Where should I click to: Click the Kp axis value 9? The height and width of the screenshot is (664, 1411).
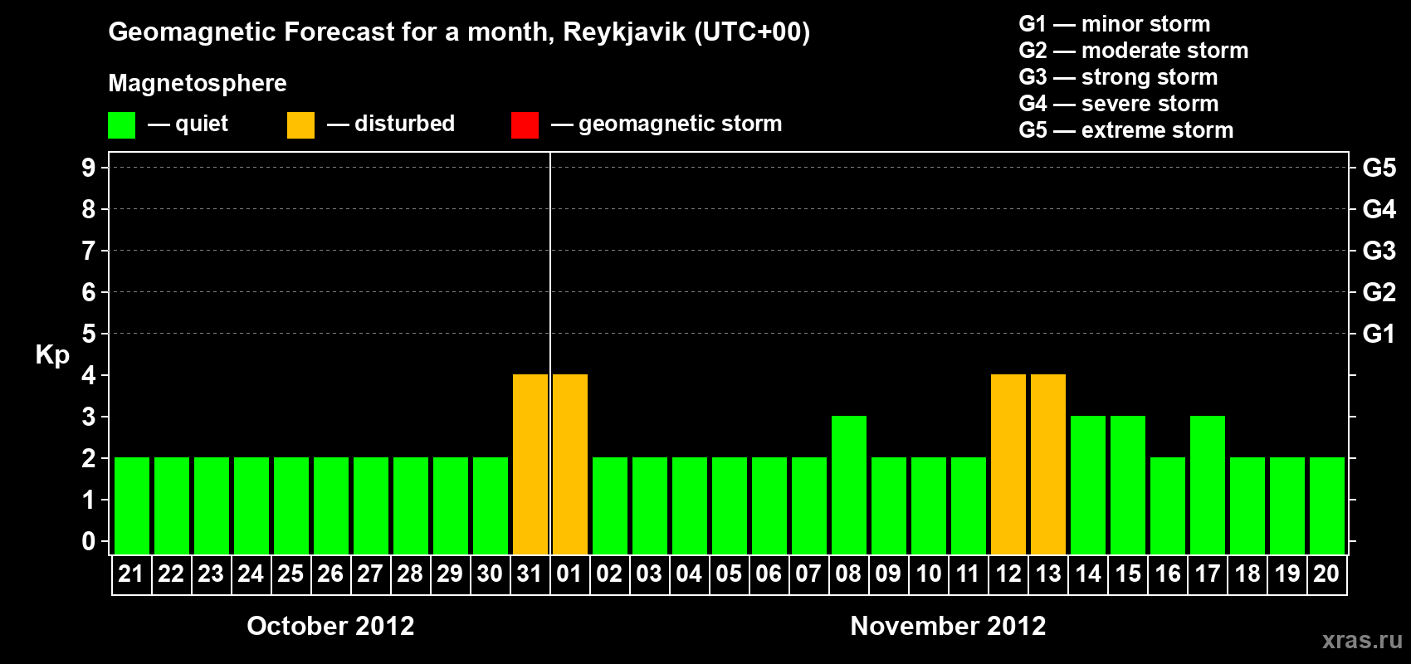click(x=89, y=168)
